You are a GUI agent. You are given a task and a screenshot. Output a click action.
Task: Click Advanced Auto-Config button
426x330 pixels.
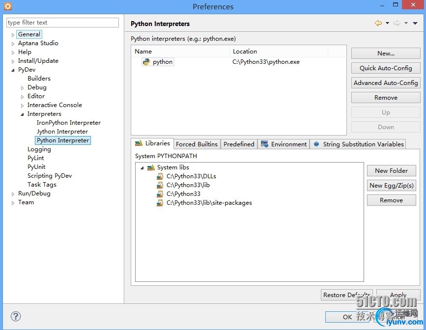[386, 83]
